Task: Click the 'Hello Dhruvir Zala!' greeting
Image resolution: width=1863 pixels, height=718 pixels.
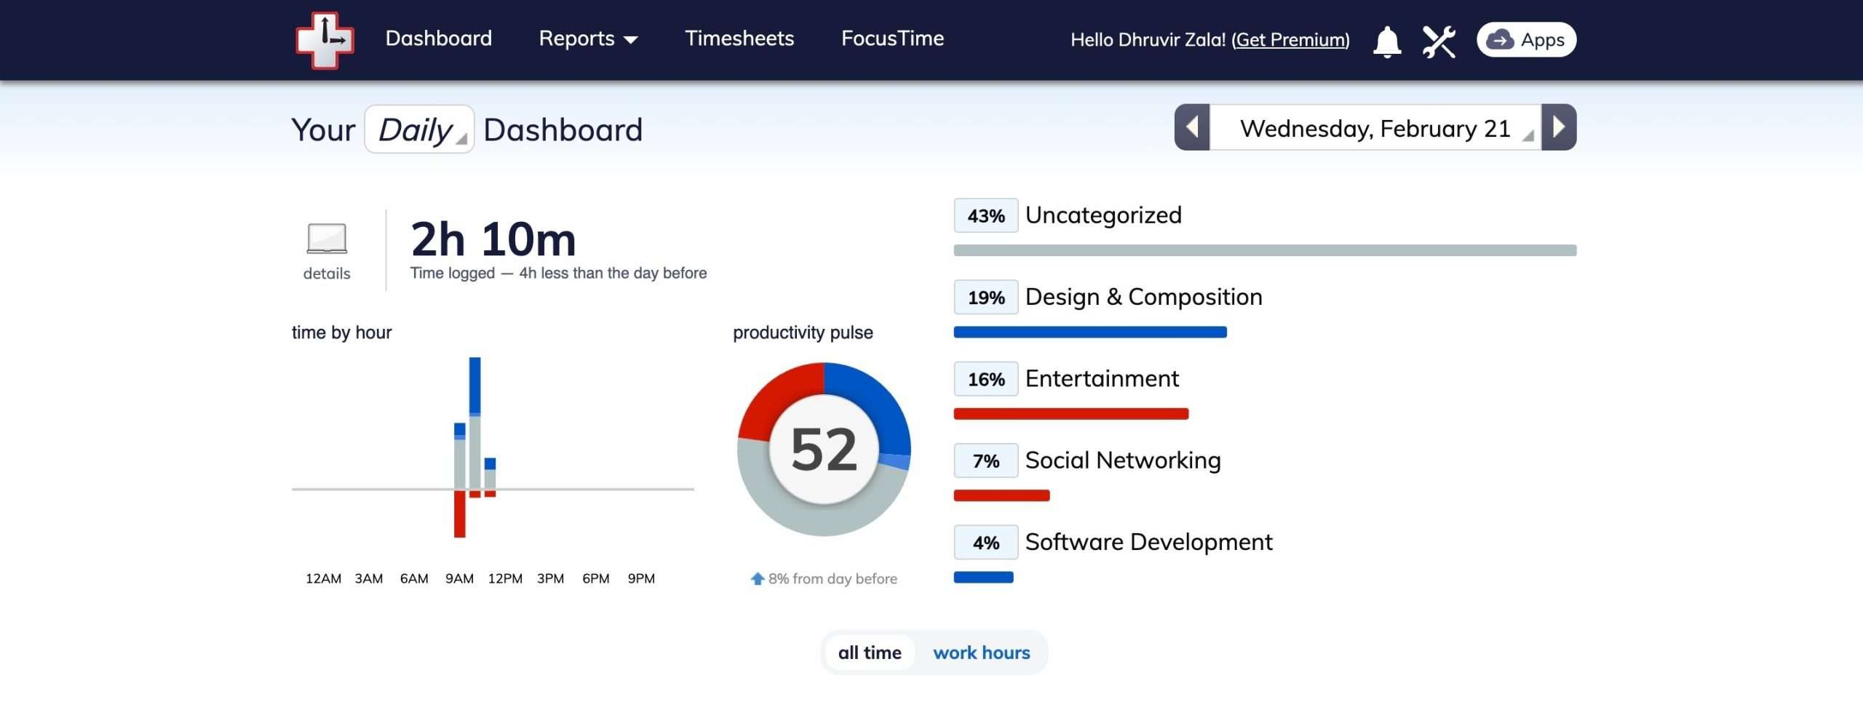Action: pyautogui.click(x=1148, y=40)
